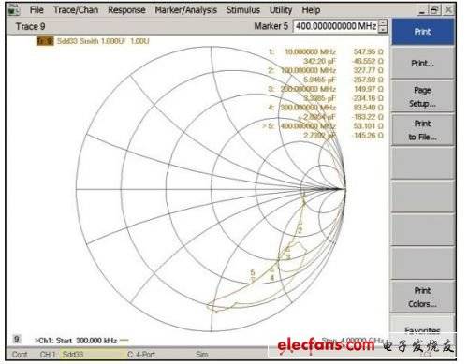The width and height of the screenshot is (468, 364).
Task: Open the Print Colors... softkey
Action: [423, 298]
